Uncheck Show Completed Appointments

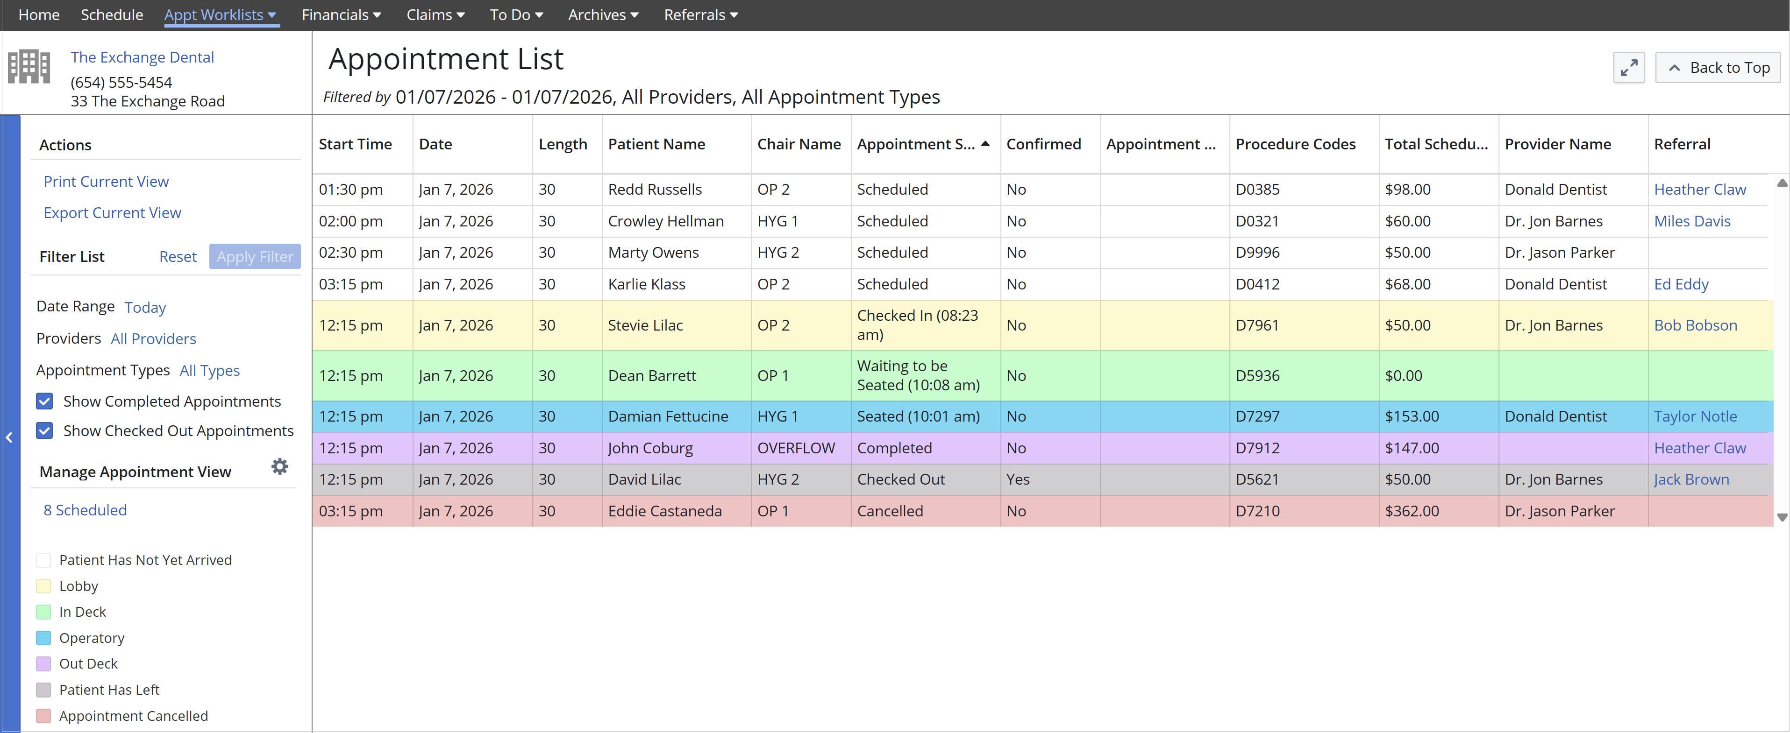[44, 401]
